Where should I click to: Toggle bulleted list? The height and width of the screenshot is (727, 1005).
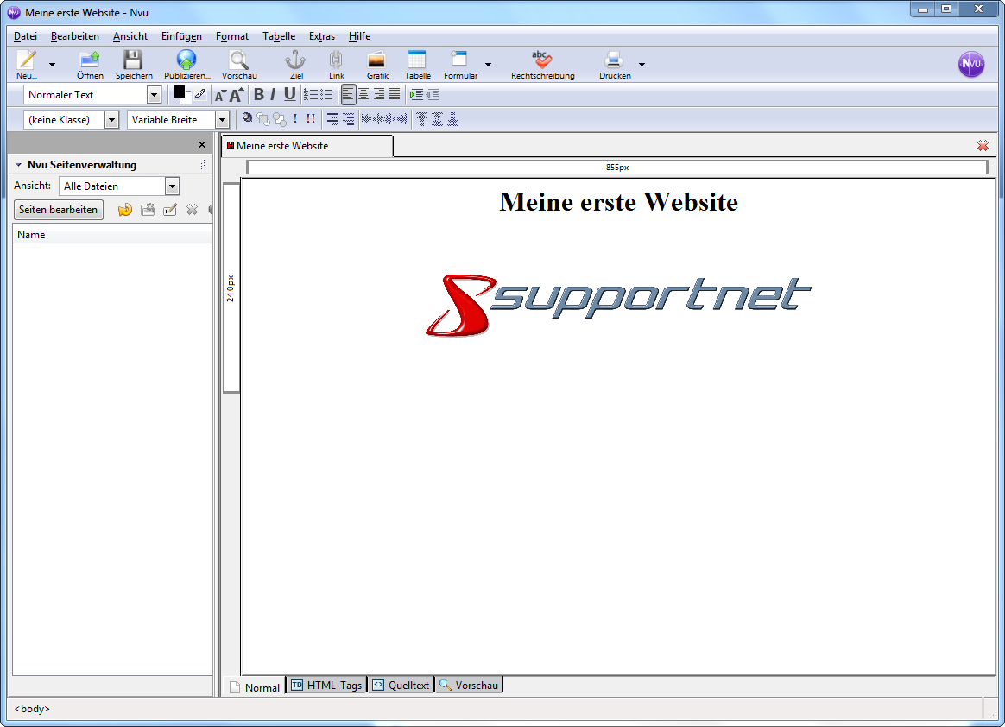pyautogui.click(x=326, y=95)
